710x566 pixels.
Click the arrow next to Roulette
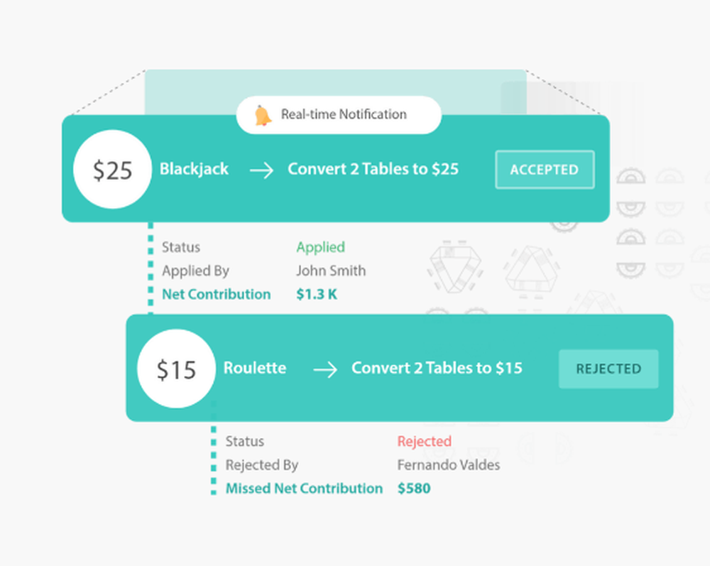click(x=325, y=369)
